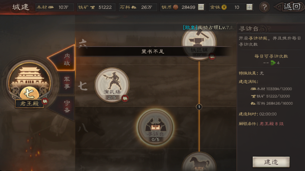305x171 pixels.
Task: Select the 寻访台 building icon
Action: tap(155, 127)
